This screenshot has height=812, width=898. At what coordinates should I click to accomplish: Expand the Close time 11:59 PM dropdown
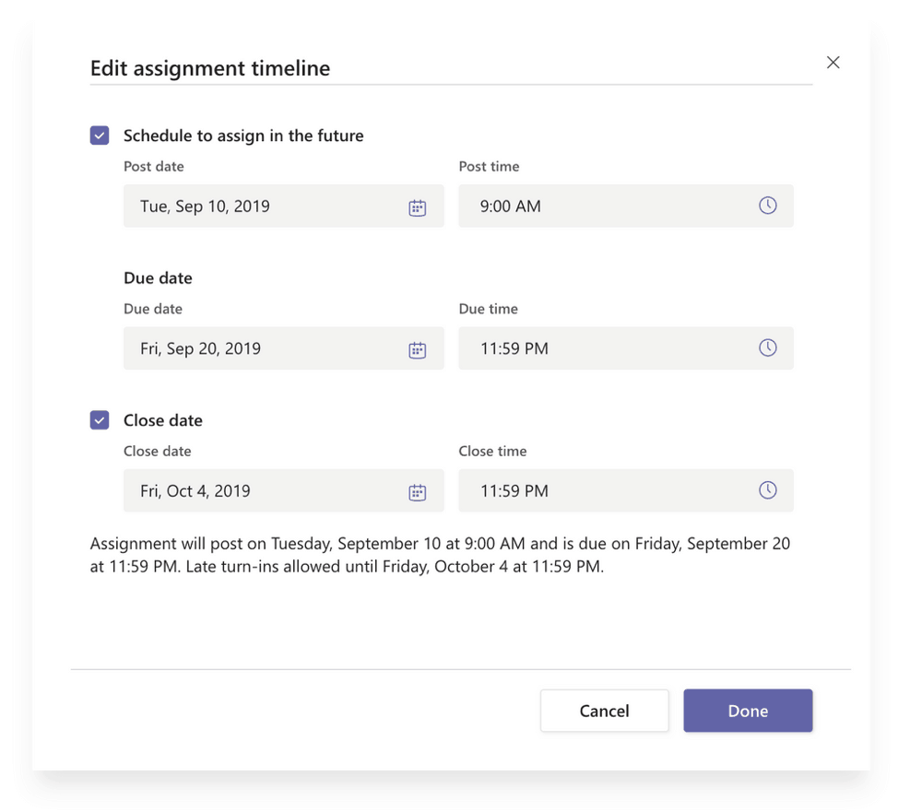(609, 491)
